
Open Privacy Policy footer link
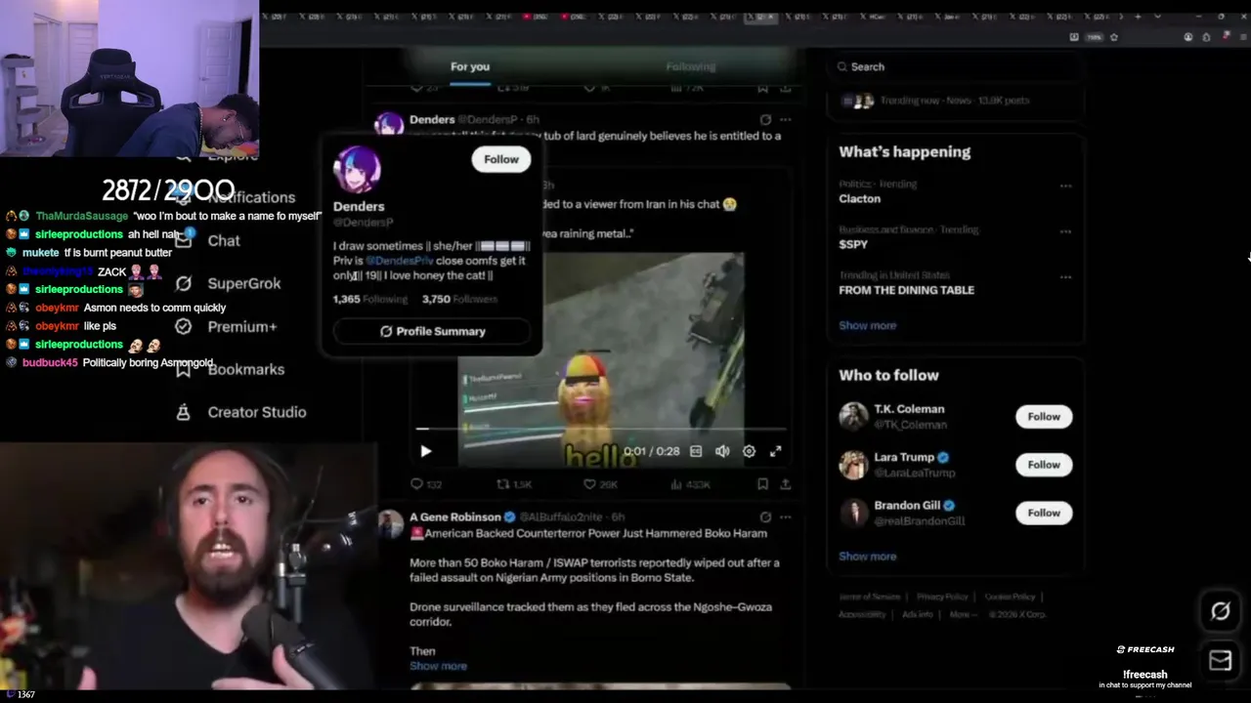click(x=942, y=597)
